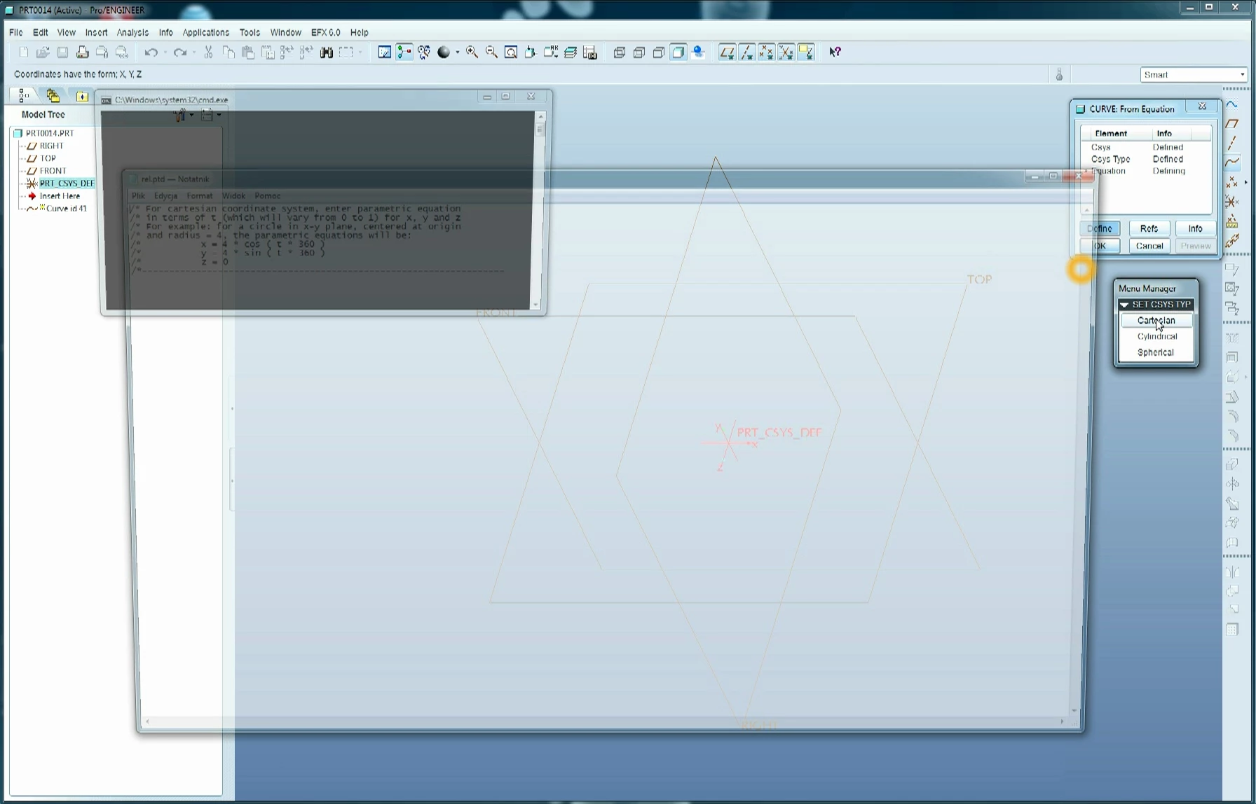Click the Datum Axis tool icon

pyautogui.click(x=1232, y=143)
